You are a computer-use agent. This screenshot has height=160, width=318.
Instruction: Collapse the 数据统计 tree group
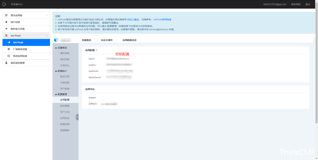click(56, 71)
